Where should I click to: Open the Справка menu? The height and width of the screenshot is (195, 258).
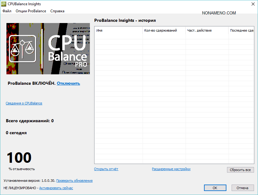pos(57,11)
